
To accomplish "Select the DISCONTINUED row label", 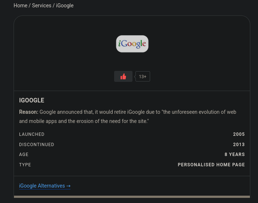I will tap(36, 145).
